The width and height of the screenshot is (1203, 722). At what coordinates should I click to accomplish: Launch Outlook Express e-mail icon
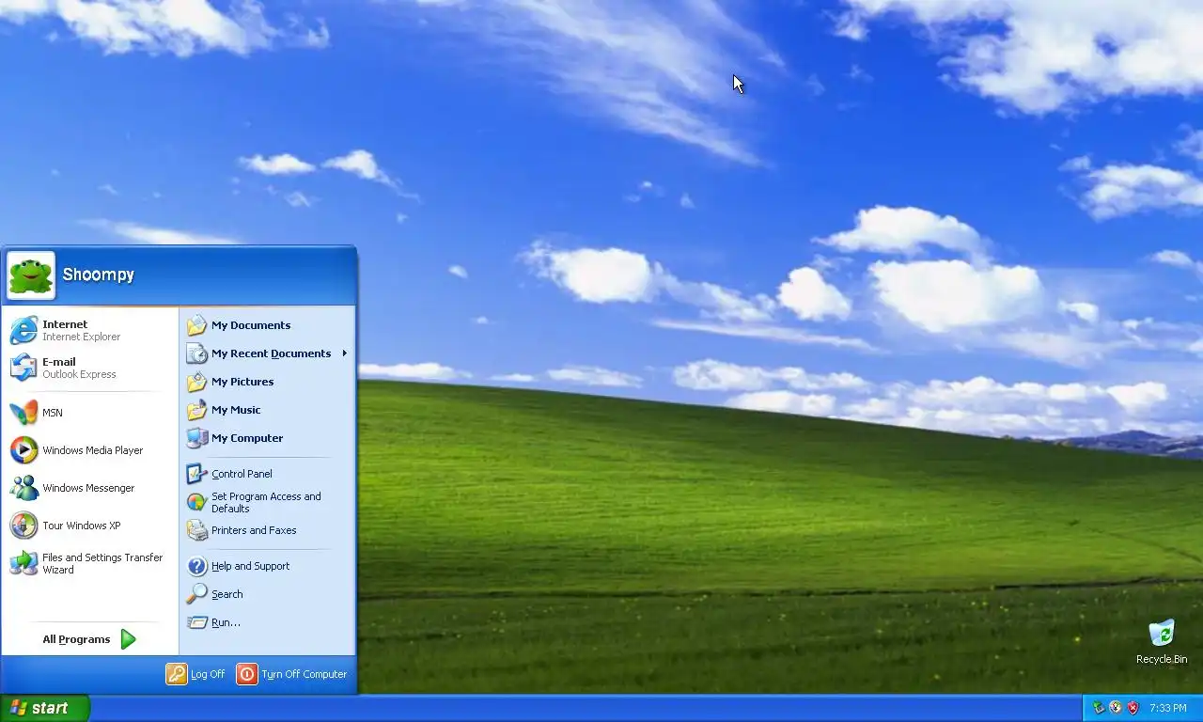coord(23,368)
